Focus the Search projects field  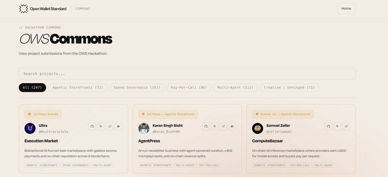click(x=187, y=74)
